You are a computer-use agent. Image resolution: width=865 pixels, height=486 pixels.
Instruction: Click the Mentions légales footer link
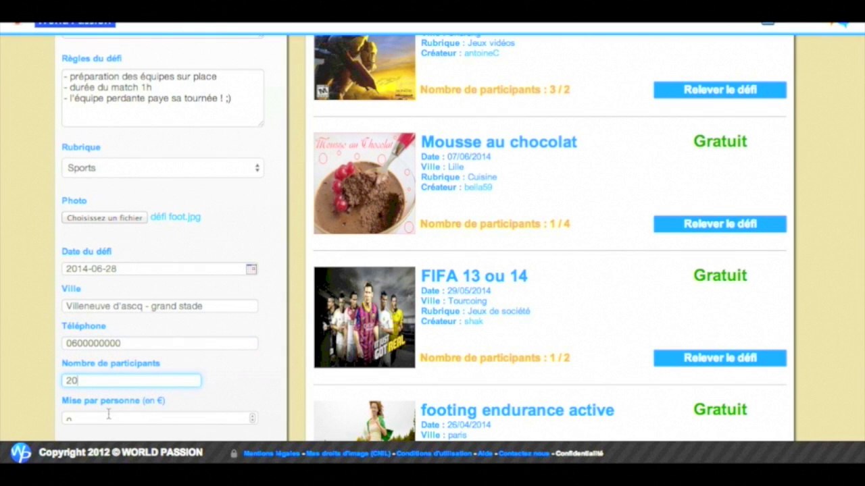pos(272,454)
